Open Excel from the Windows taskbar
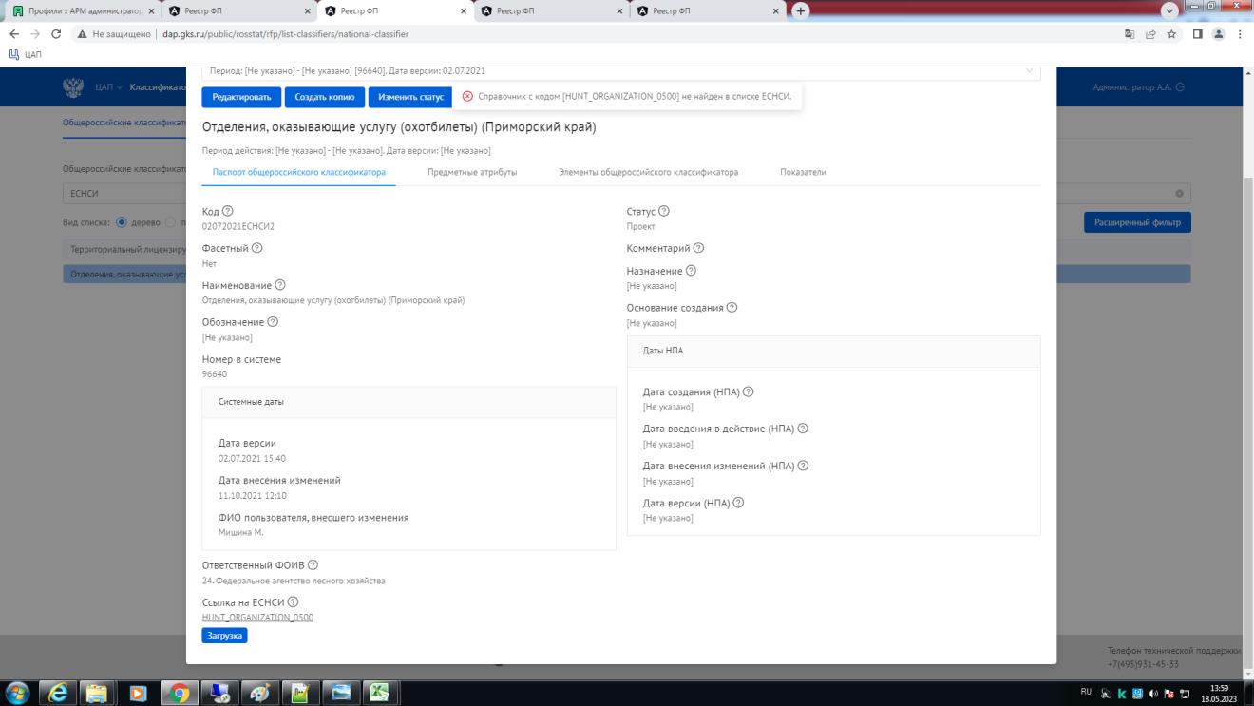The image size is (1254, 706). click(378, 693)
